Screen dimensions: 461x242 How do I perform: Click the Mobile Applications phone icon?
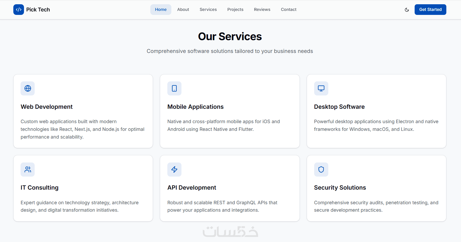(174, 88)
